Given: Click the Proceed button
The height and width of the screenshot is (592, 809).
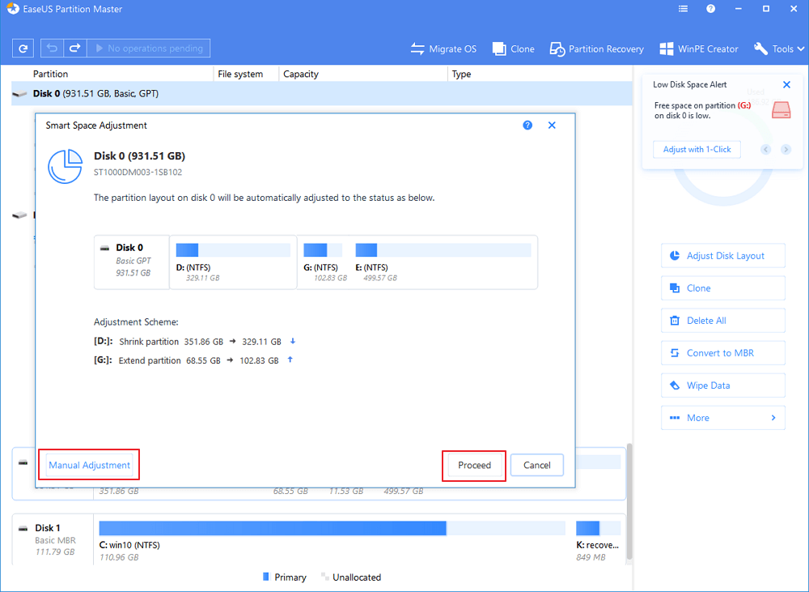Looking at the screenshot, I should tap(474, 465).
